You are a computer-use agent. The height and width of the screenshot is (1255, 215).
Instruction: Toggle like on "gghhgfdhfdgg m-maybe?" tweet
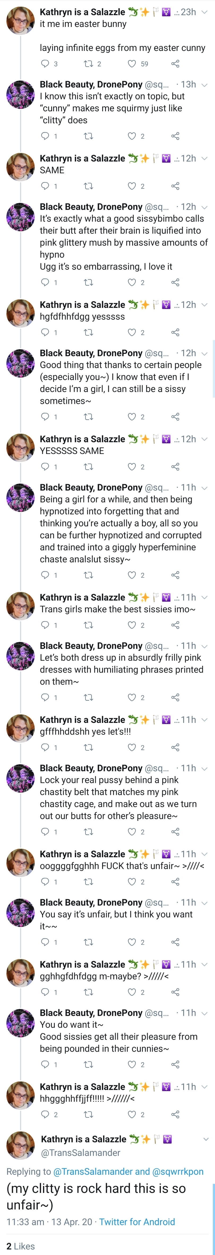[132, 992]
